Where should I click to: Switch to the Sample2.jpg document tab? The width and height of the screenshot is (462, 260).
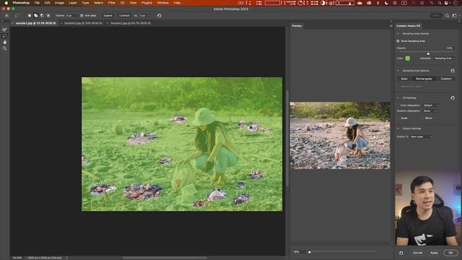[83, 23]
